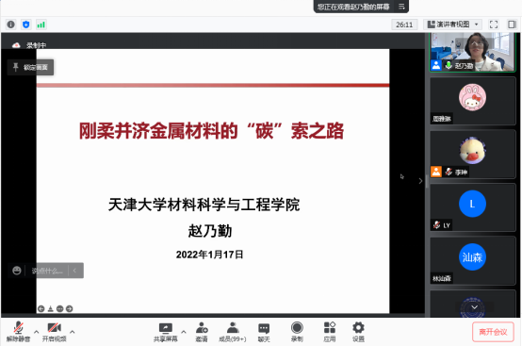The image size is (522, 346).
Task: Open the 邀请 invite icon
Action: (202, 332)
